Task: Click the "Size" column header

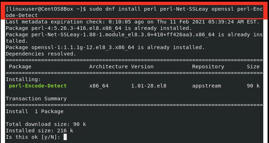Action: tap(253, 67)
